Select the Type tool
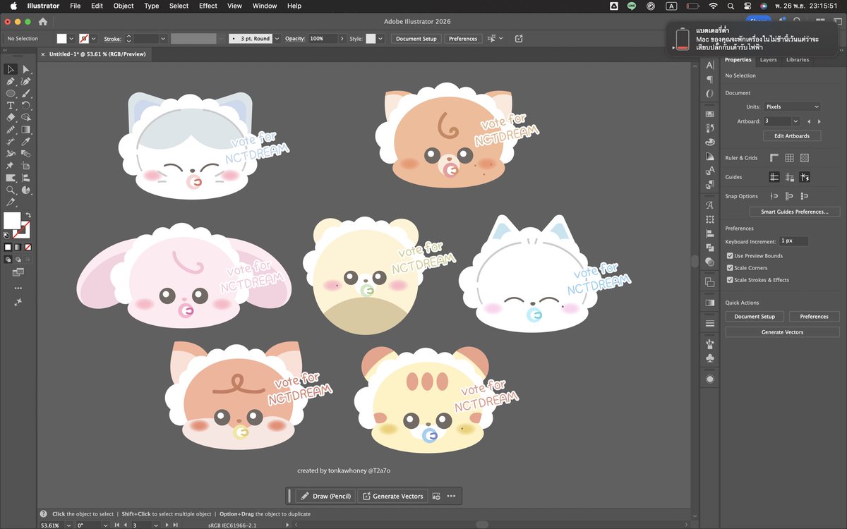This screenshot has height=529, width=847. coord(11,105)
